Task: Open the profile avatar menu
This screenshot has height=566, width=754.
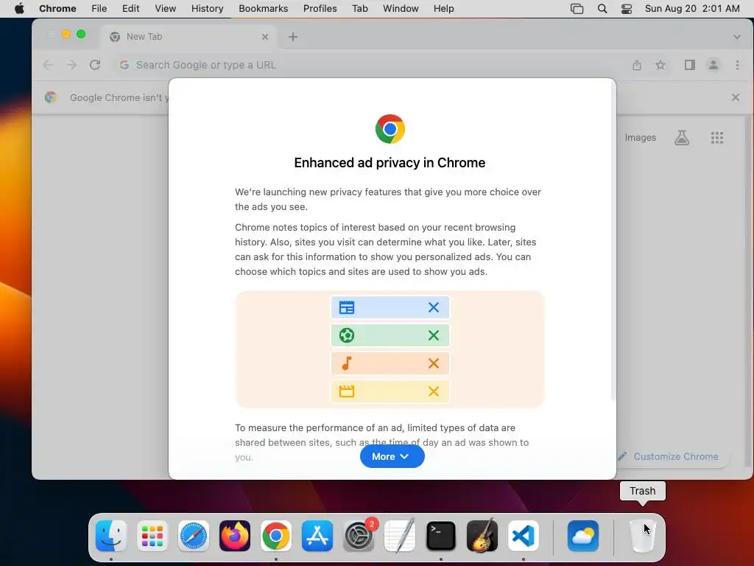Action: pyautogui.click(x=713, y=65)
